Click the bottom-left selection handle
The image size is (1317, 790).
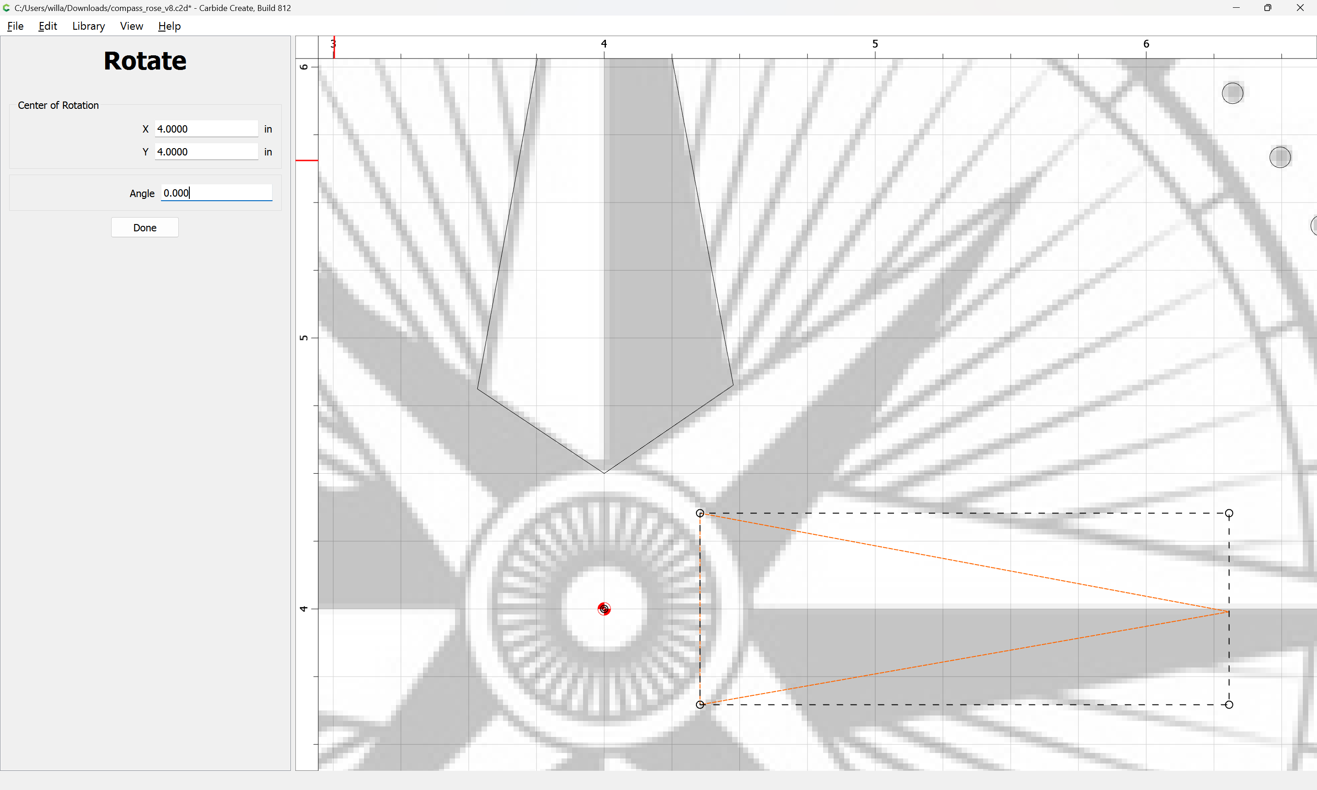tap(700, 705)
